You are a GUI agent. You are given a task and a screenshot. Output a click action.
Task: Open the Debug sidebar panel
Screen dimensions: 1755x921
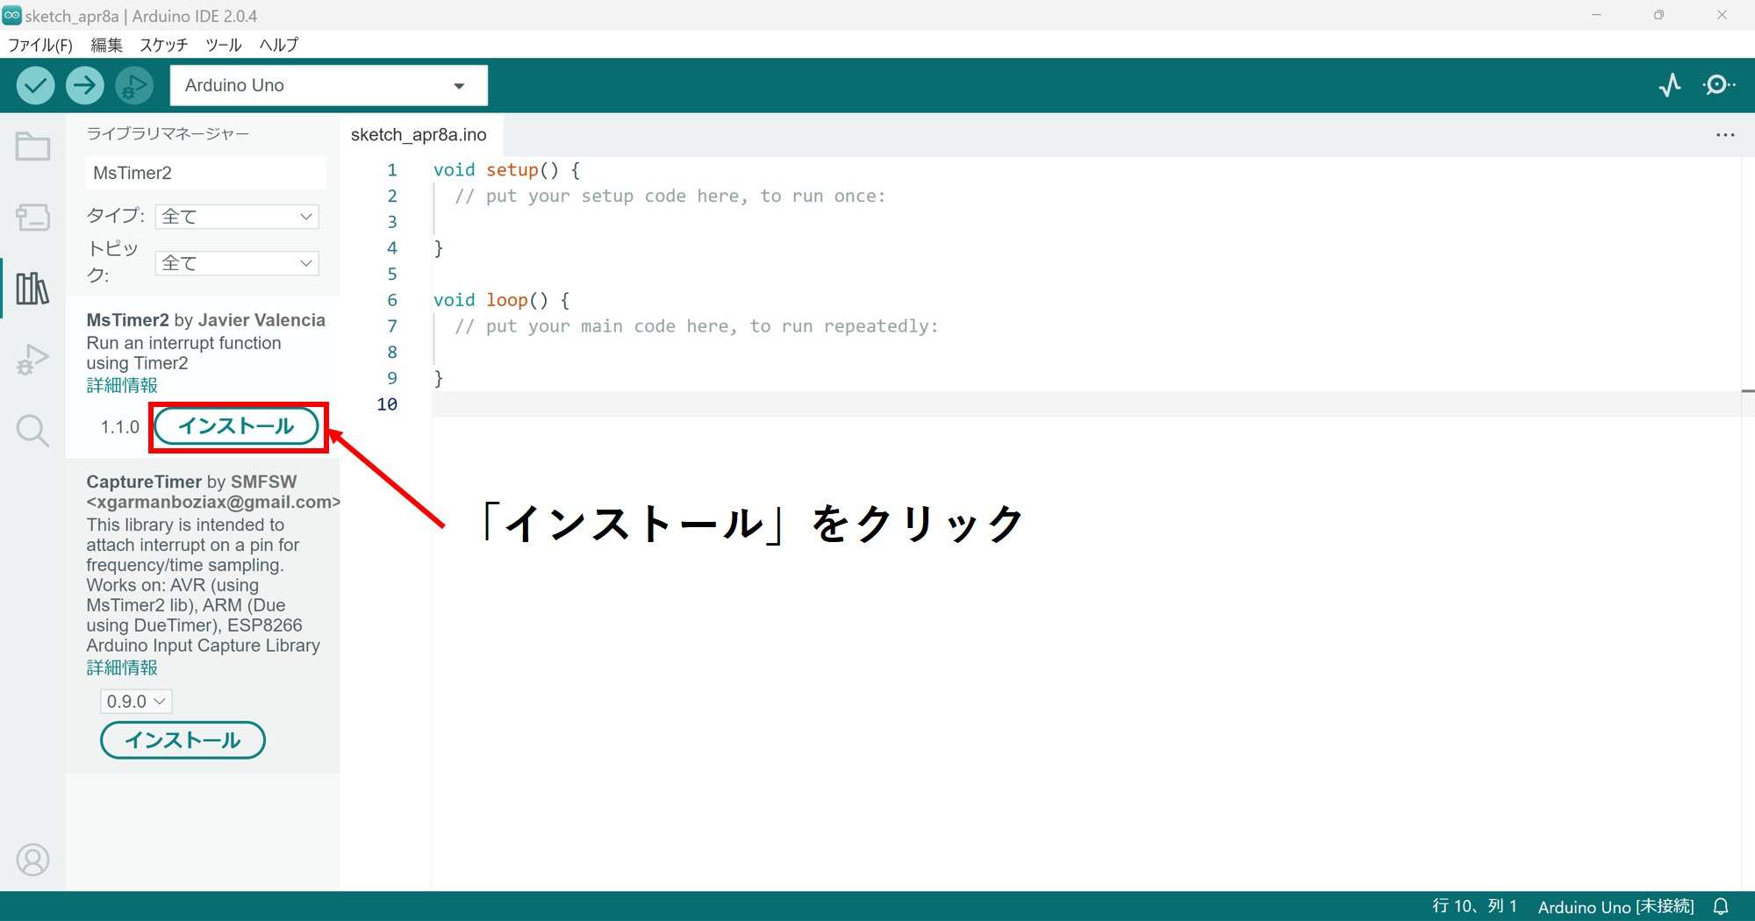32,358
